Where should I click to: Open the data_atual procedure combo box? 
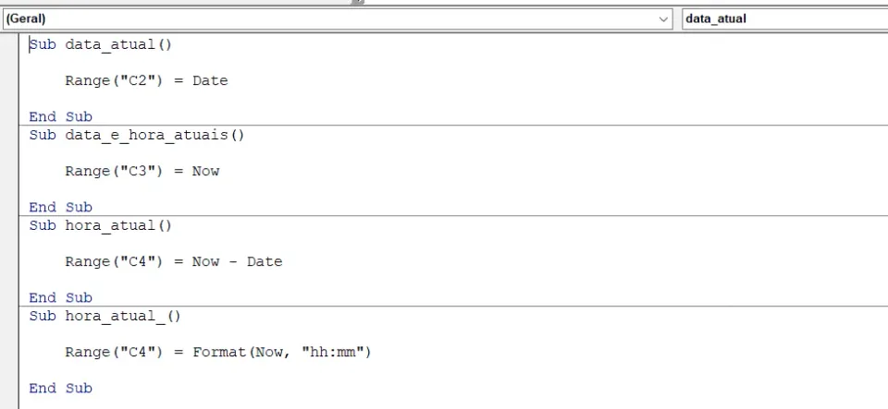(785, 18)
